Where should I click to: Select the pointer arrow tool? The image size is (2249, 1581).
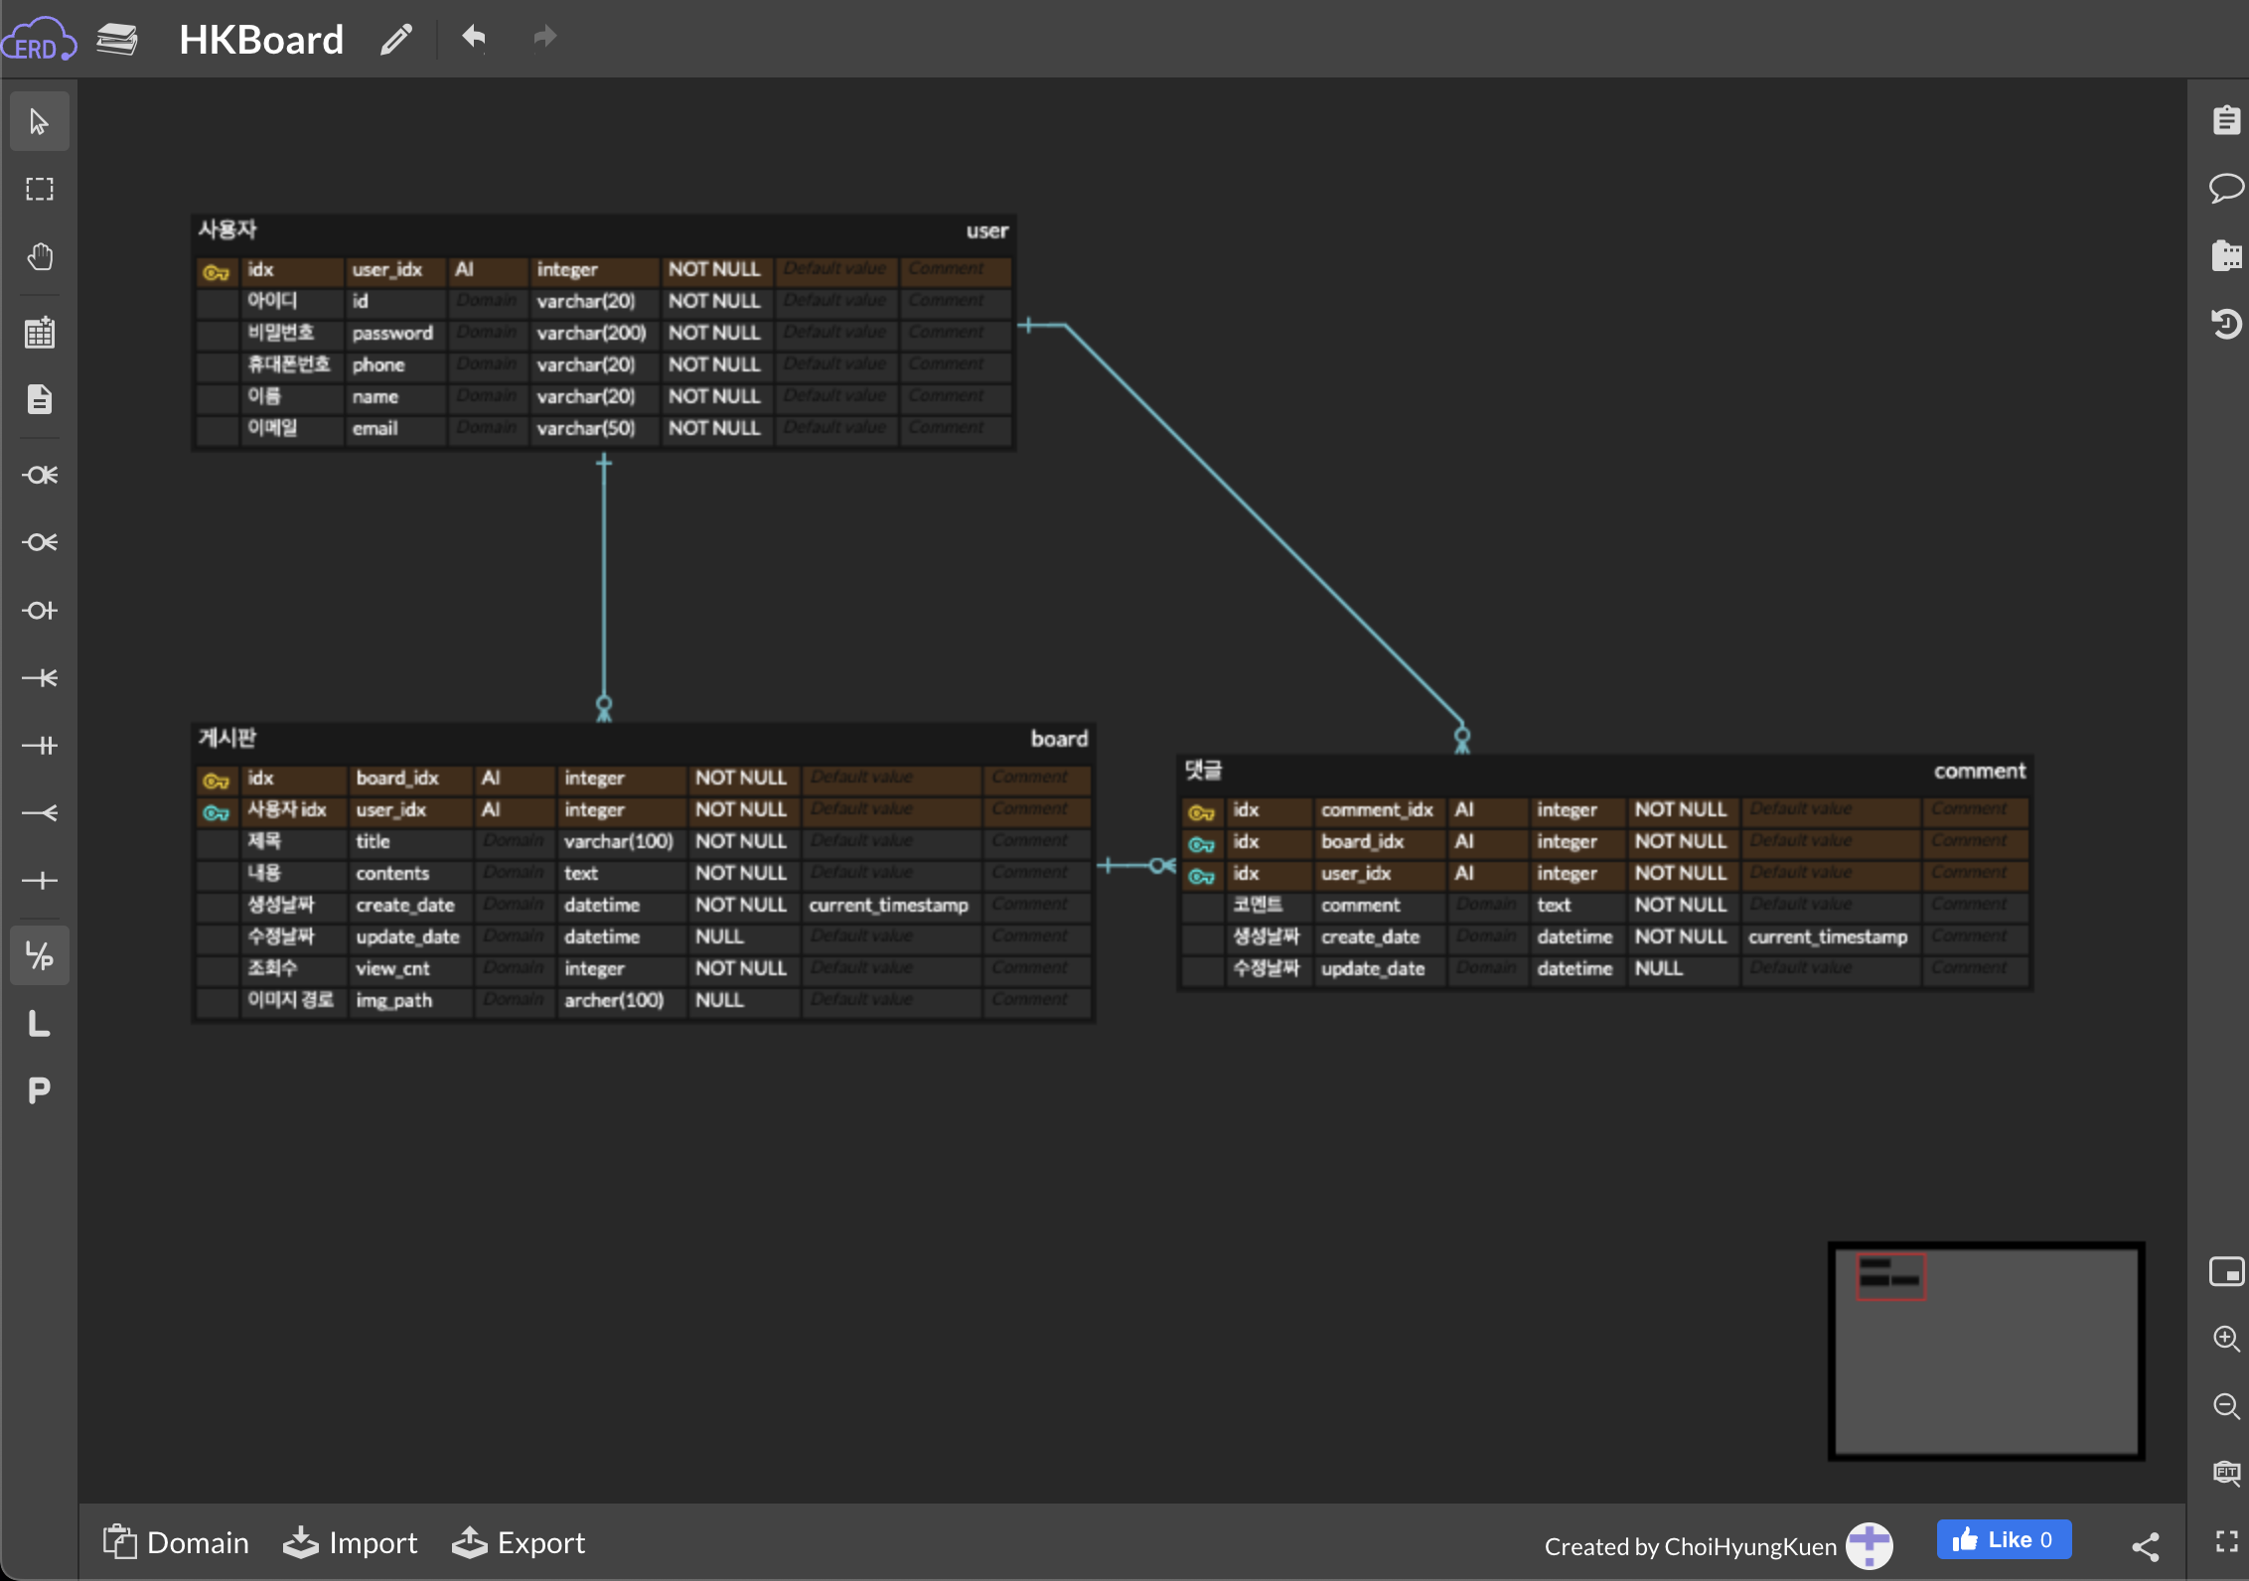39,122
